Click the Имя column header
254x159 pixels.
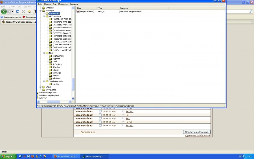coord(86,8)
